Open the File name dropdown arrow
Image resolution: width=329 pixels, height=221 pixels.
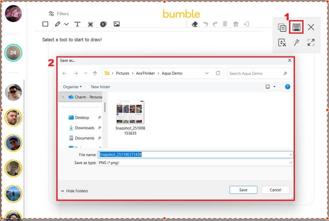291,155
